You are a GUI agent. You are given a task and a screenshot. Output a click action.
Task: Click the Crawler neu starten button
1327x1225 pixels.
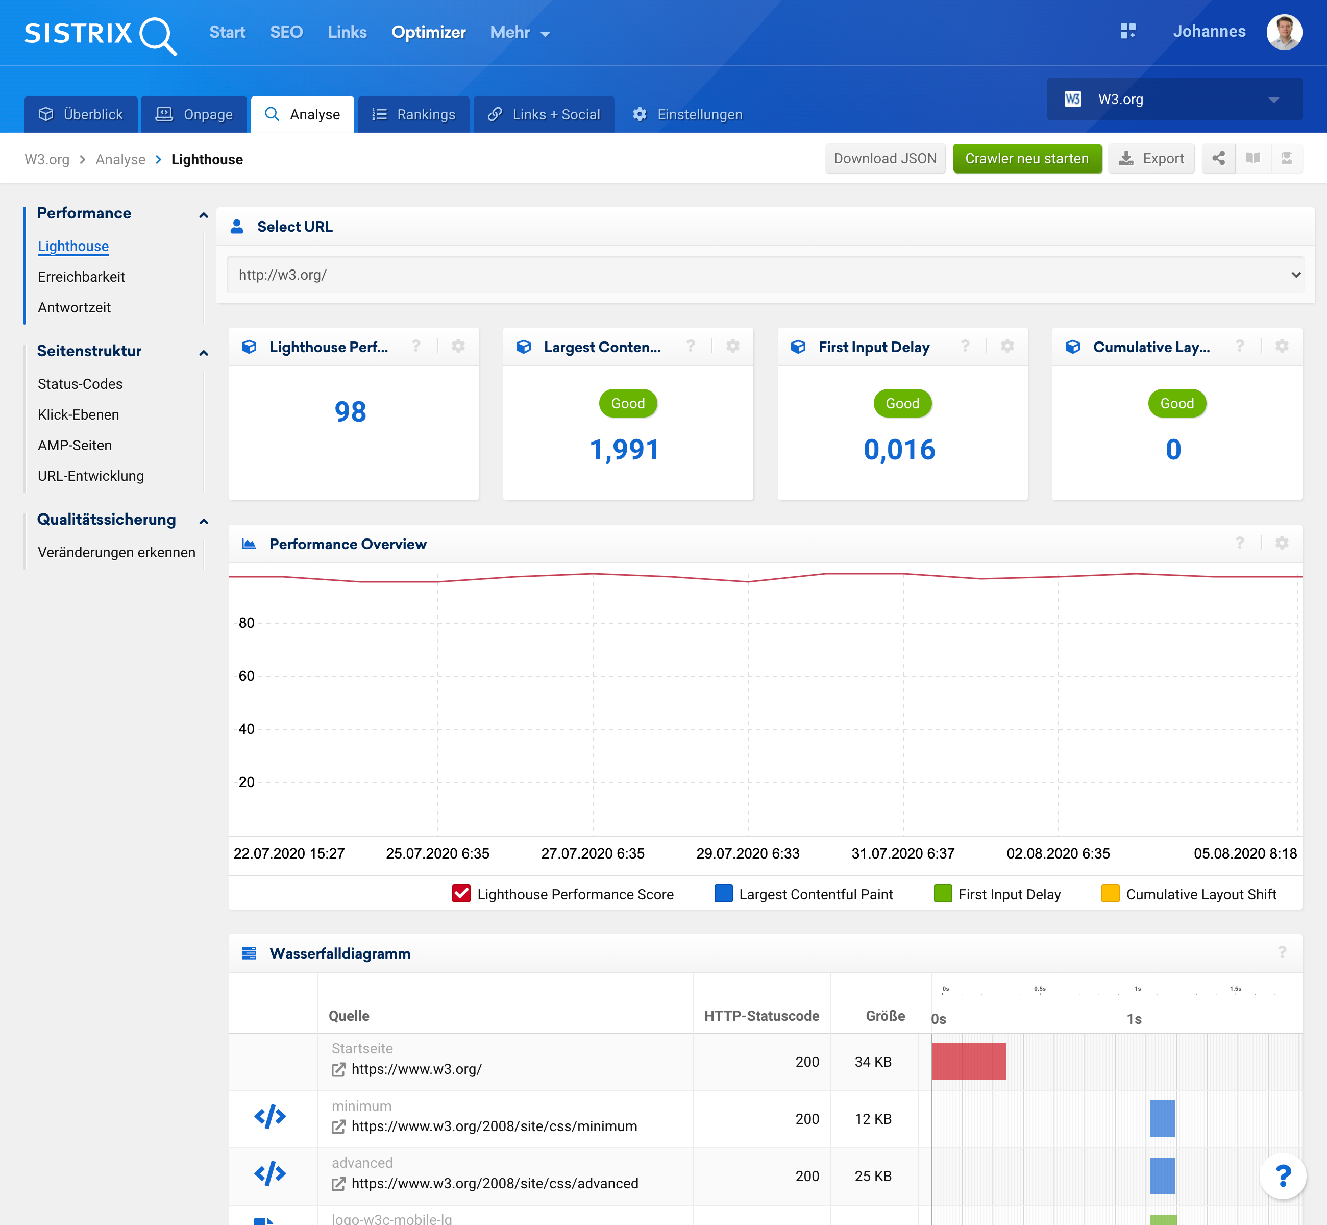pos(1027,158)
